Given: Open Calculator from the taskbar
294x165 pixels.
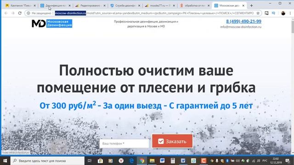Looking at the screenshot, I should coord(173,161).
